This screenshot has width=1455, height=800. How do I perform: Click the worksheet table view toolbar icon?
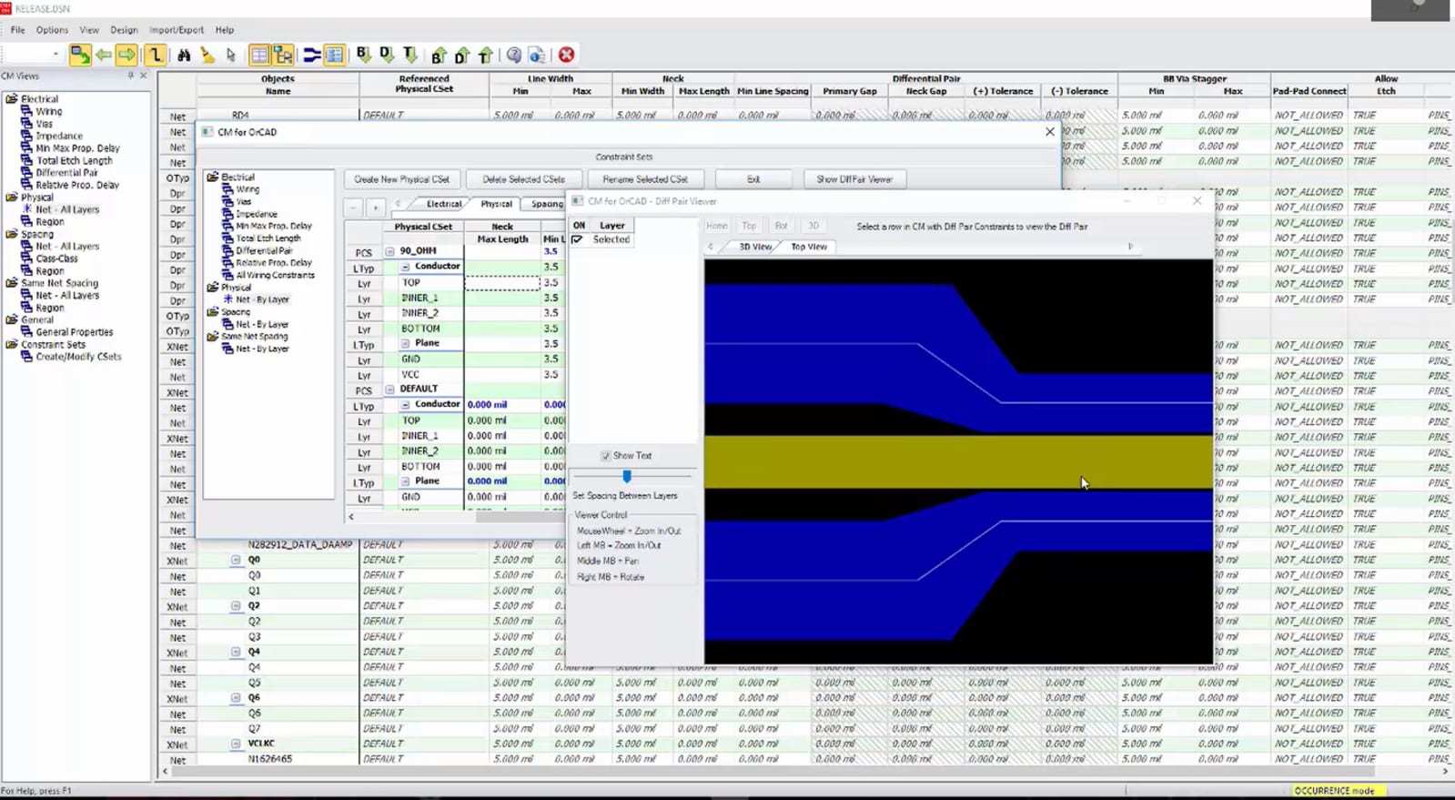click(x=259, y=56)
